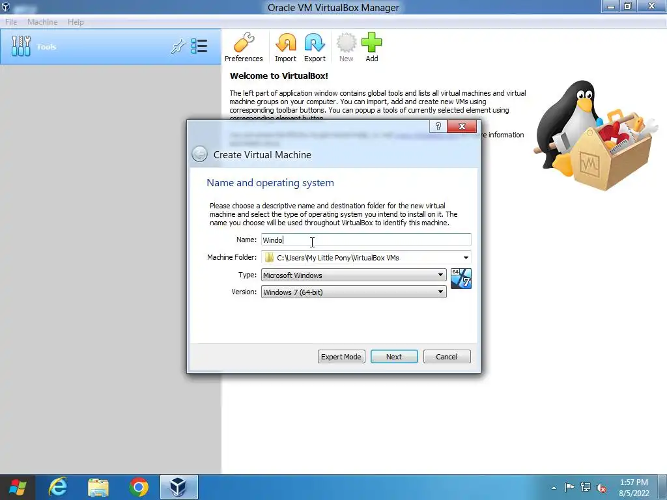The image size is (667, 500).
Task: Open File Explorer from taskbar
Action: [x=98, y=487]
